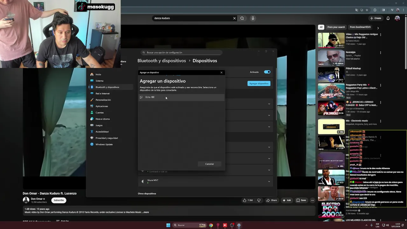
Task: Expand description with ...more link
Action: [146, 212]
